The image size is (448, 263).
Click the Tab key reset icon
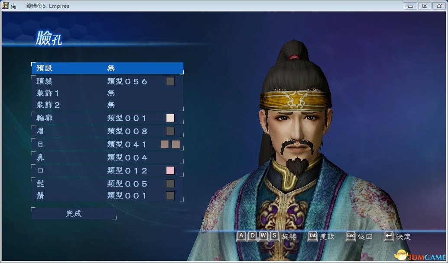coord(313,236)
